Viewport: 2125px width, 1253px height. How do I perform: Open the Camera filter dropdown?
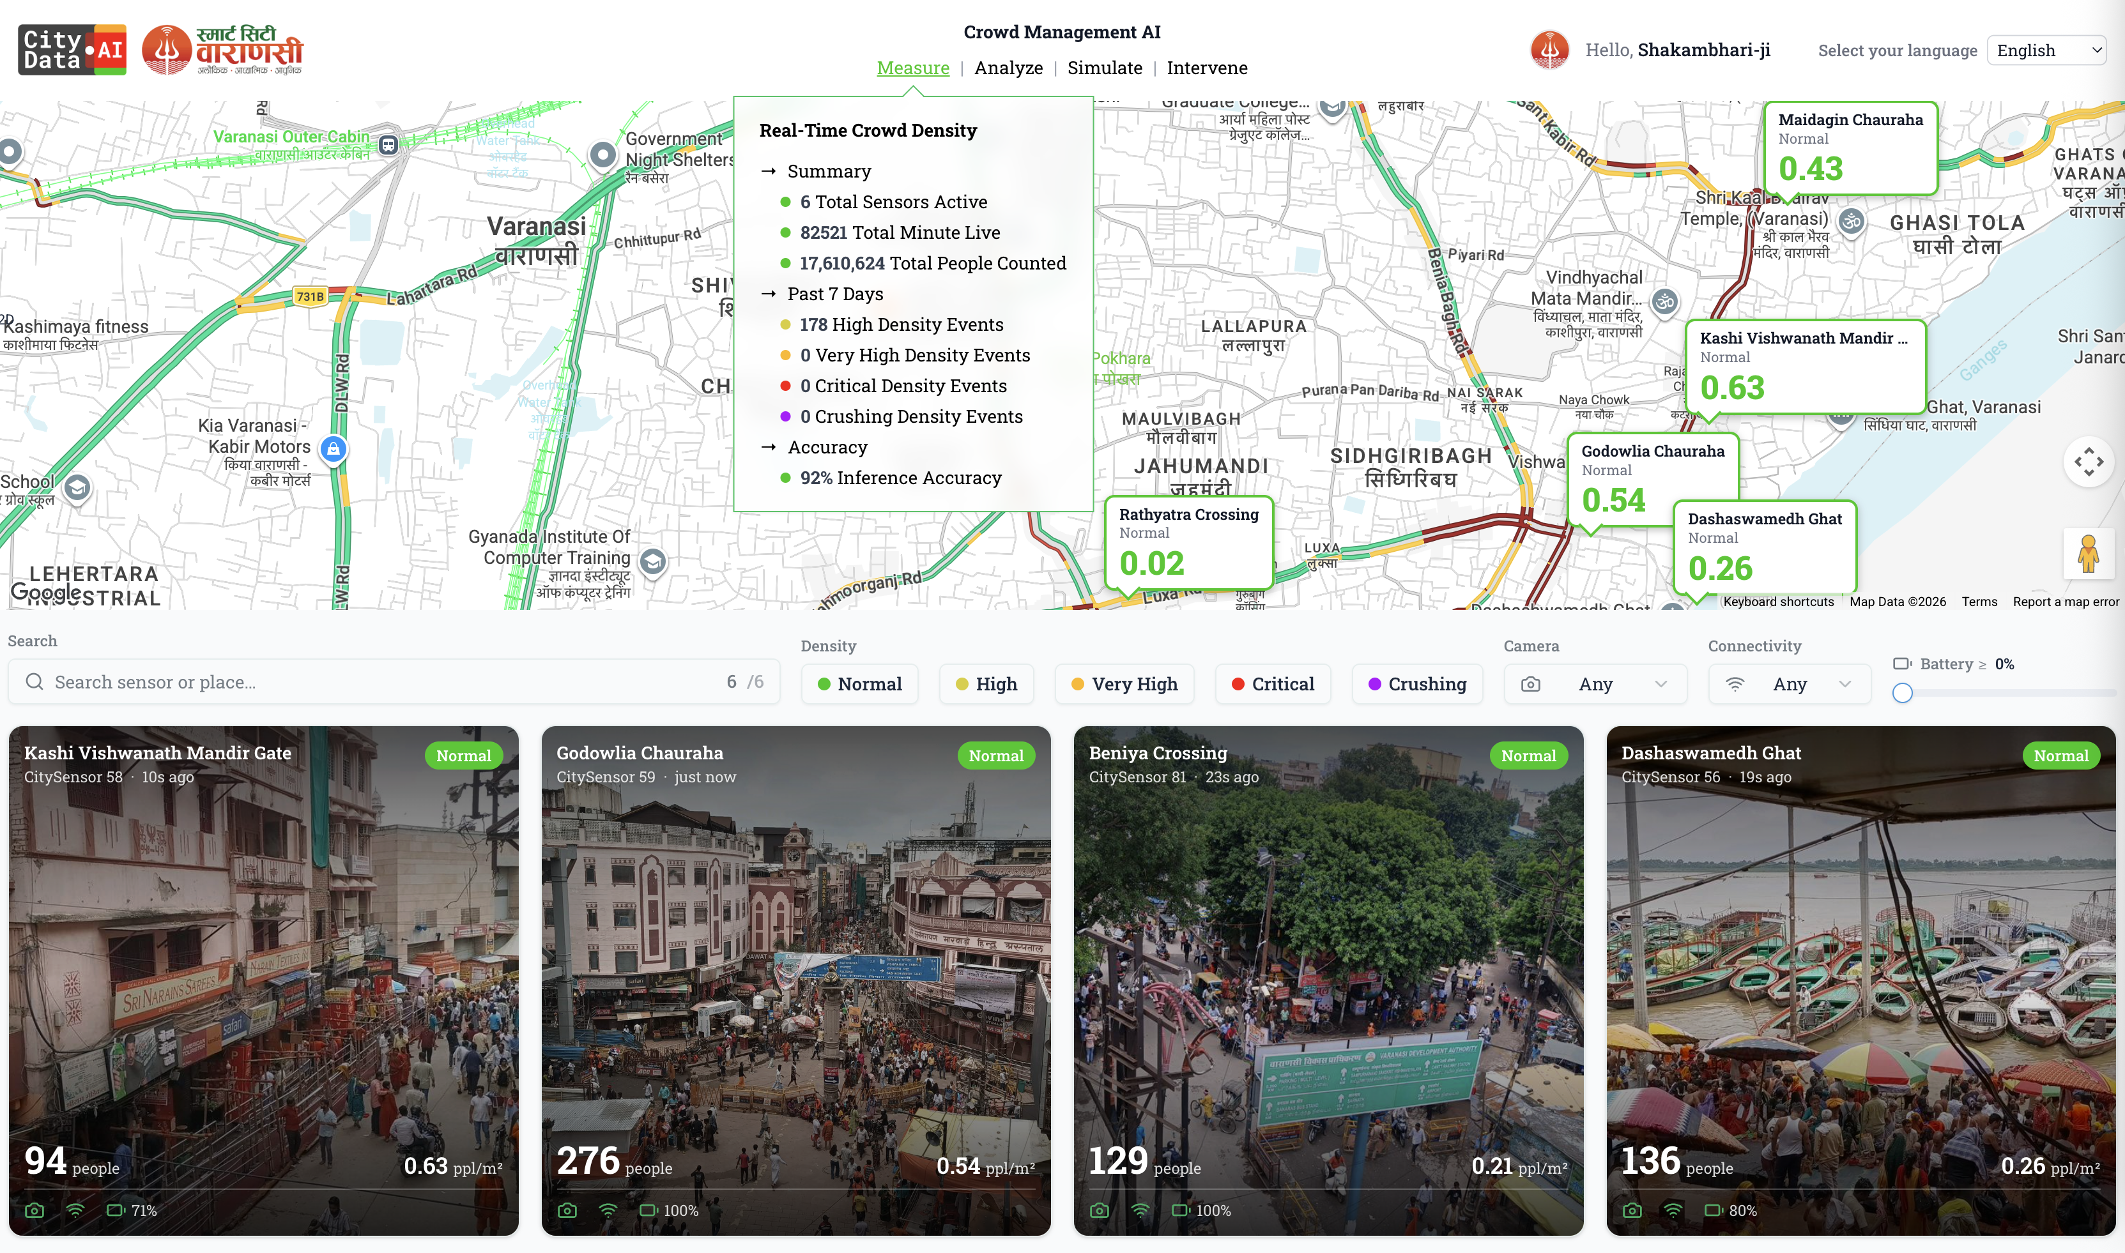(1595, 684)
